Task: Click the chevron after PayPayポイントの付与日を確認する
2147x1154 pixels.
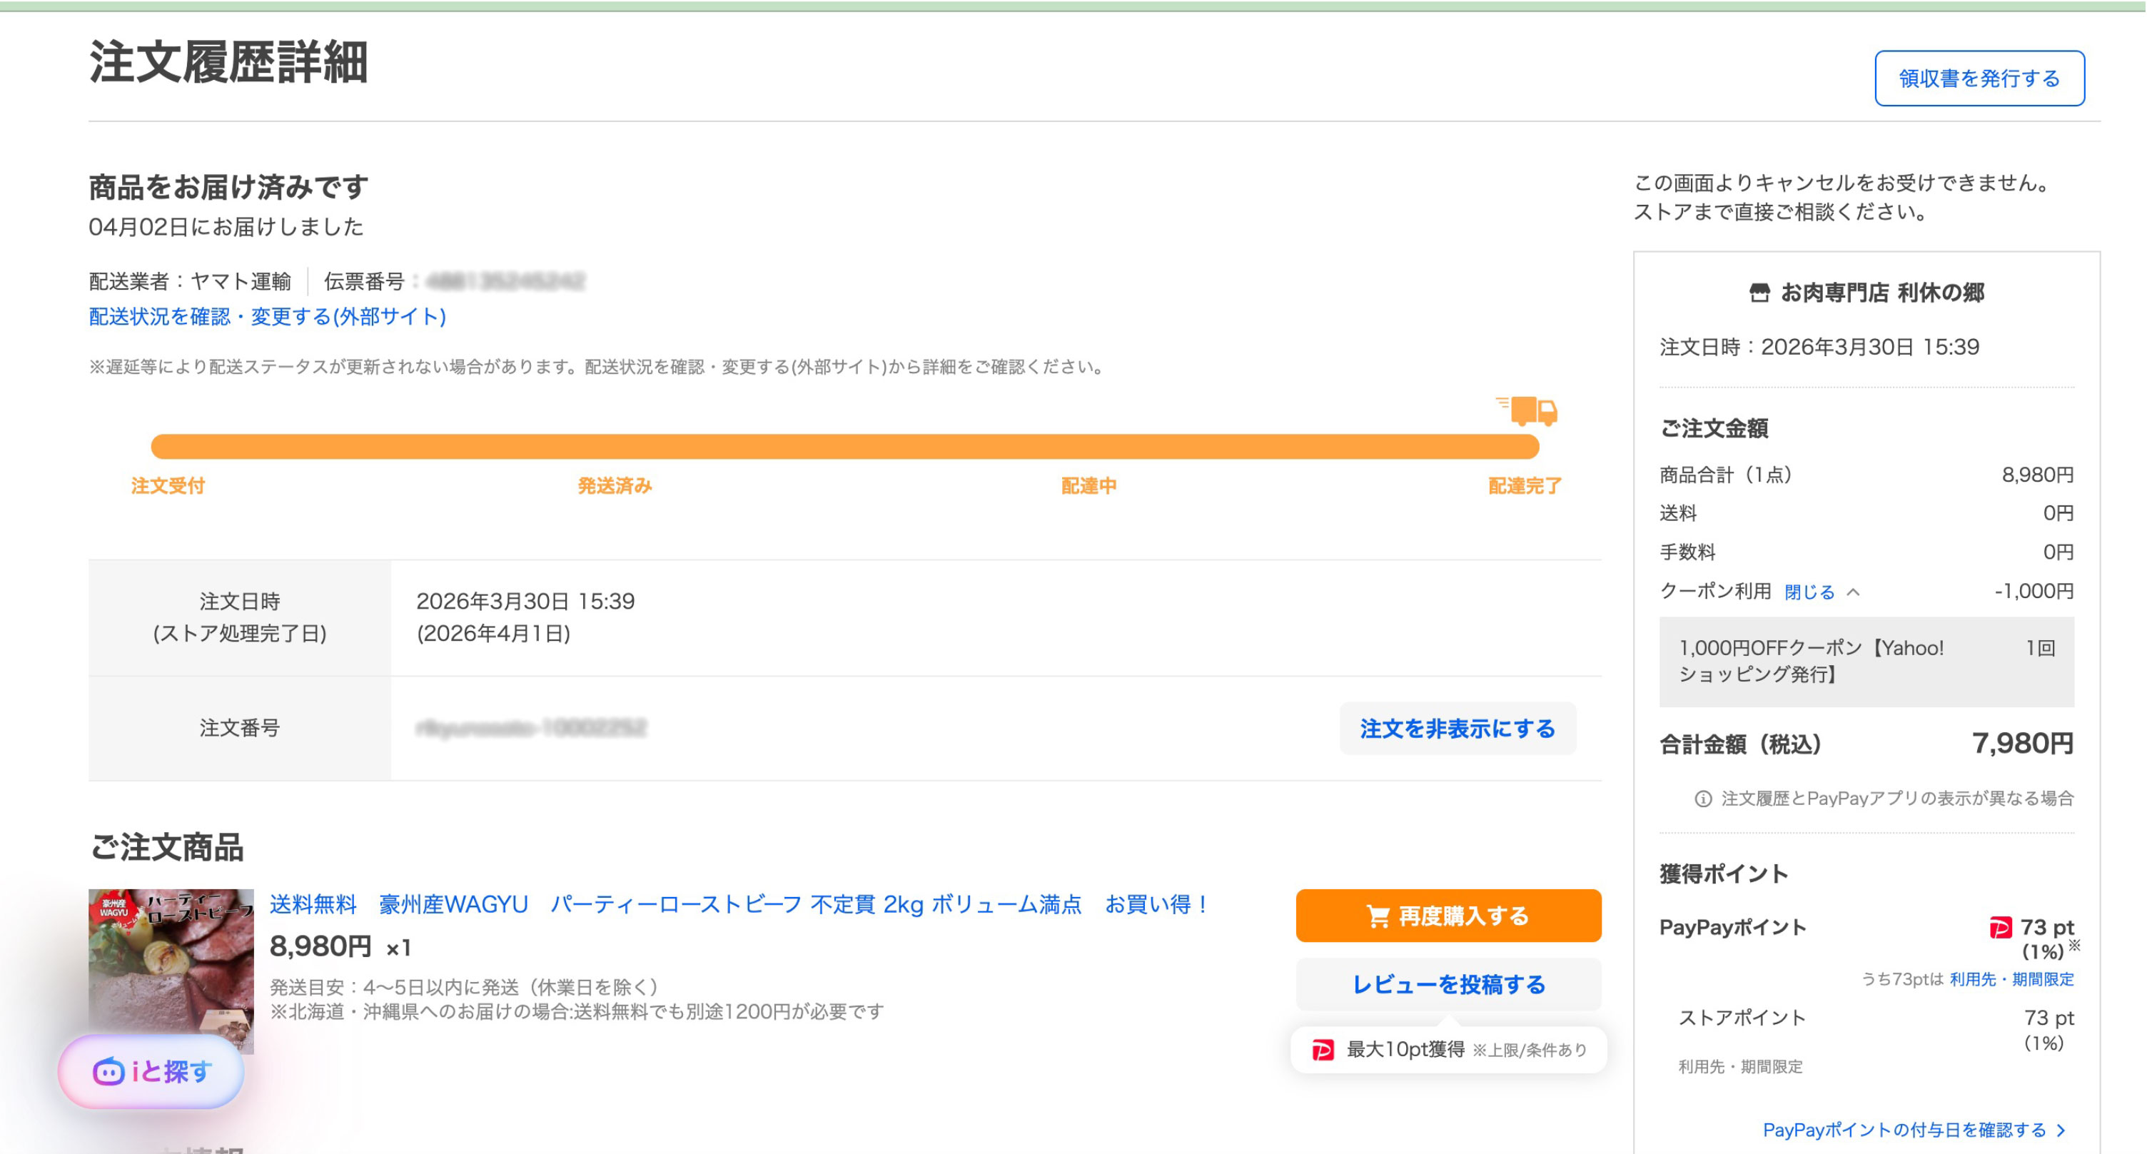Action: pos(2061,1130)
